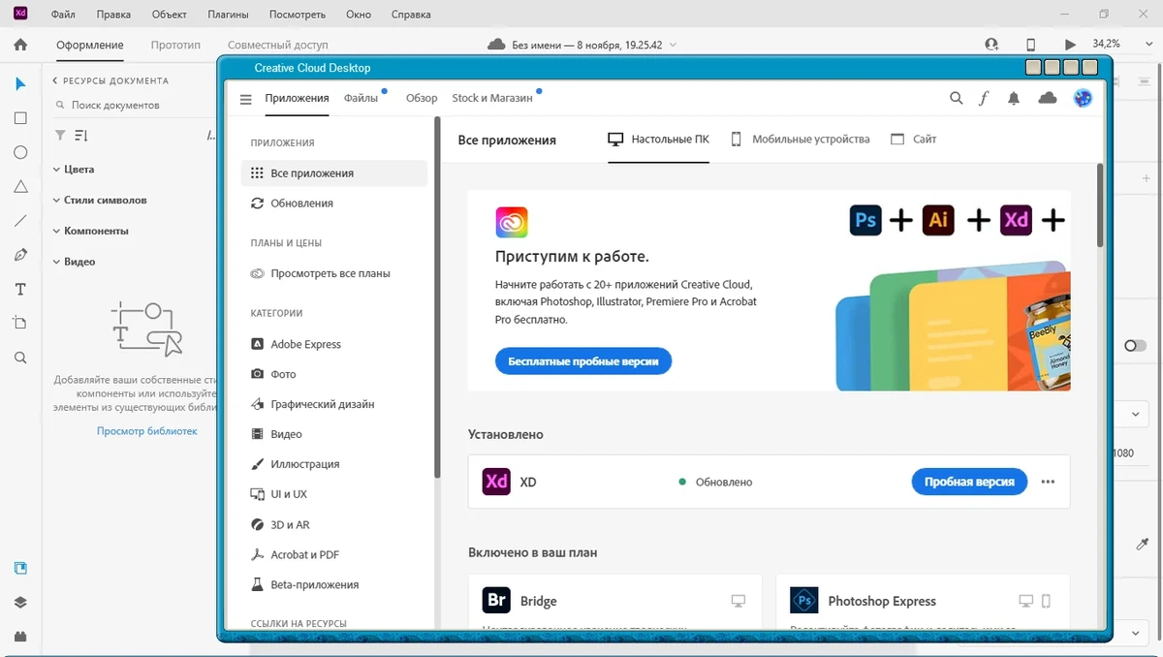
Task: Click the search icon in Creative Cloud
Action: pyautogui.click(x=957, y=98)
